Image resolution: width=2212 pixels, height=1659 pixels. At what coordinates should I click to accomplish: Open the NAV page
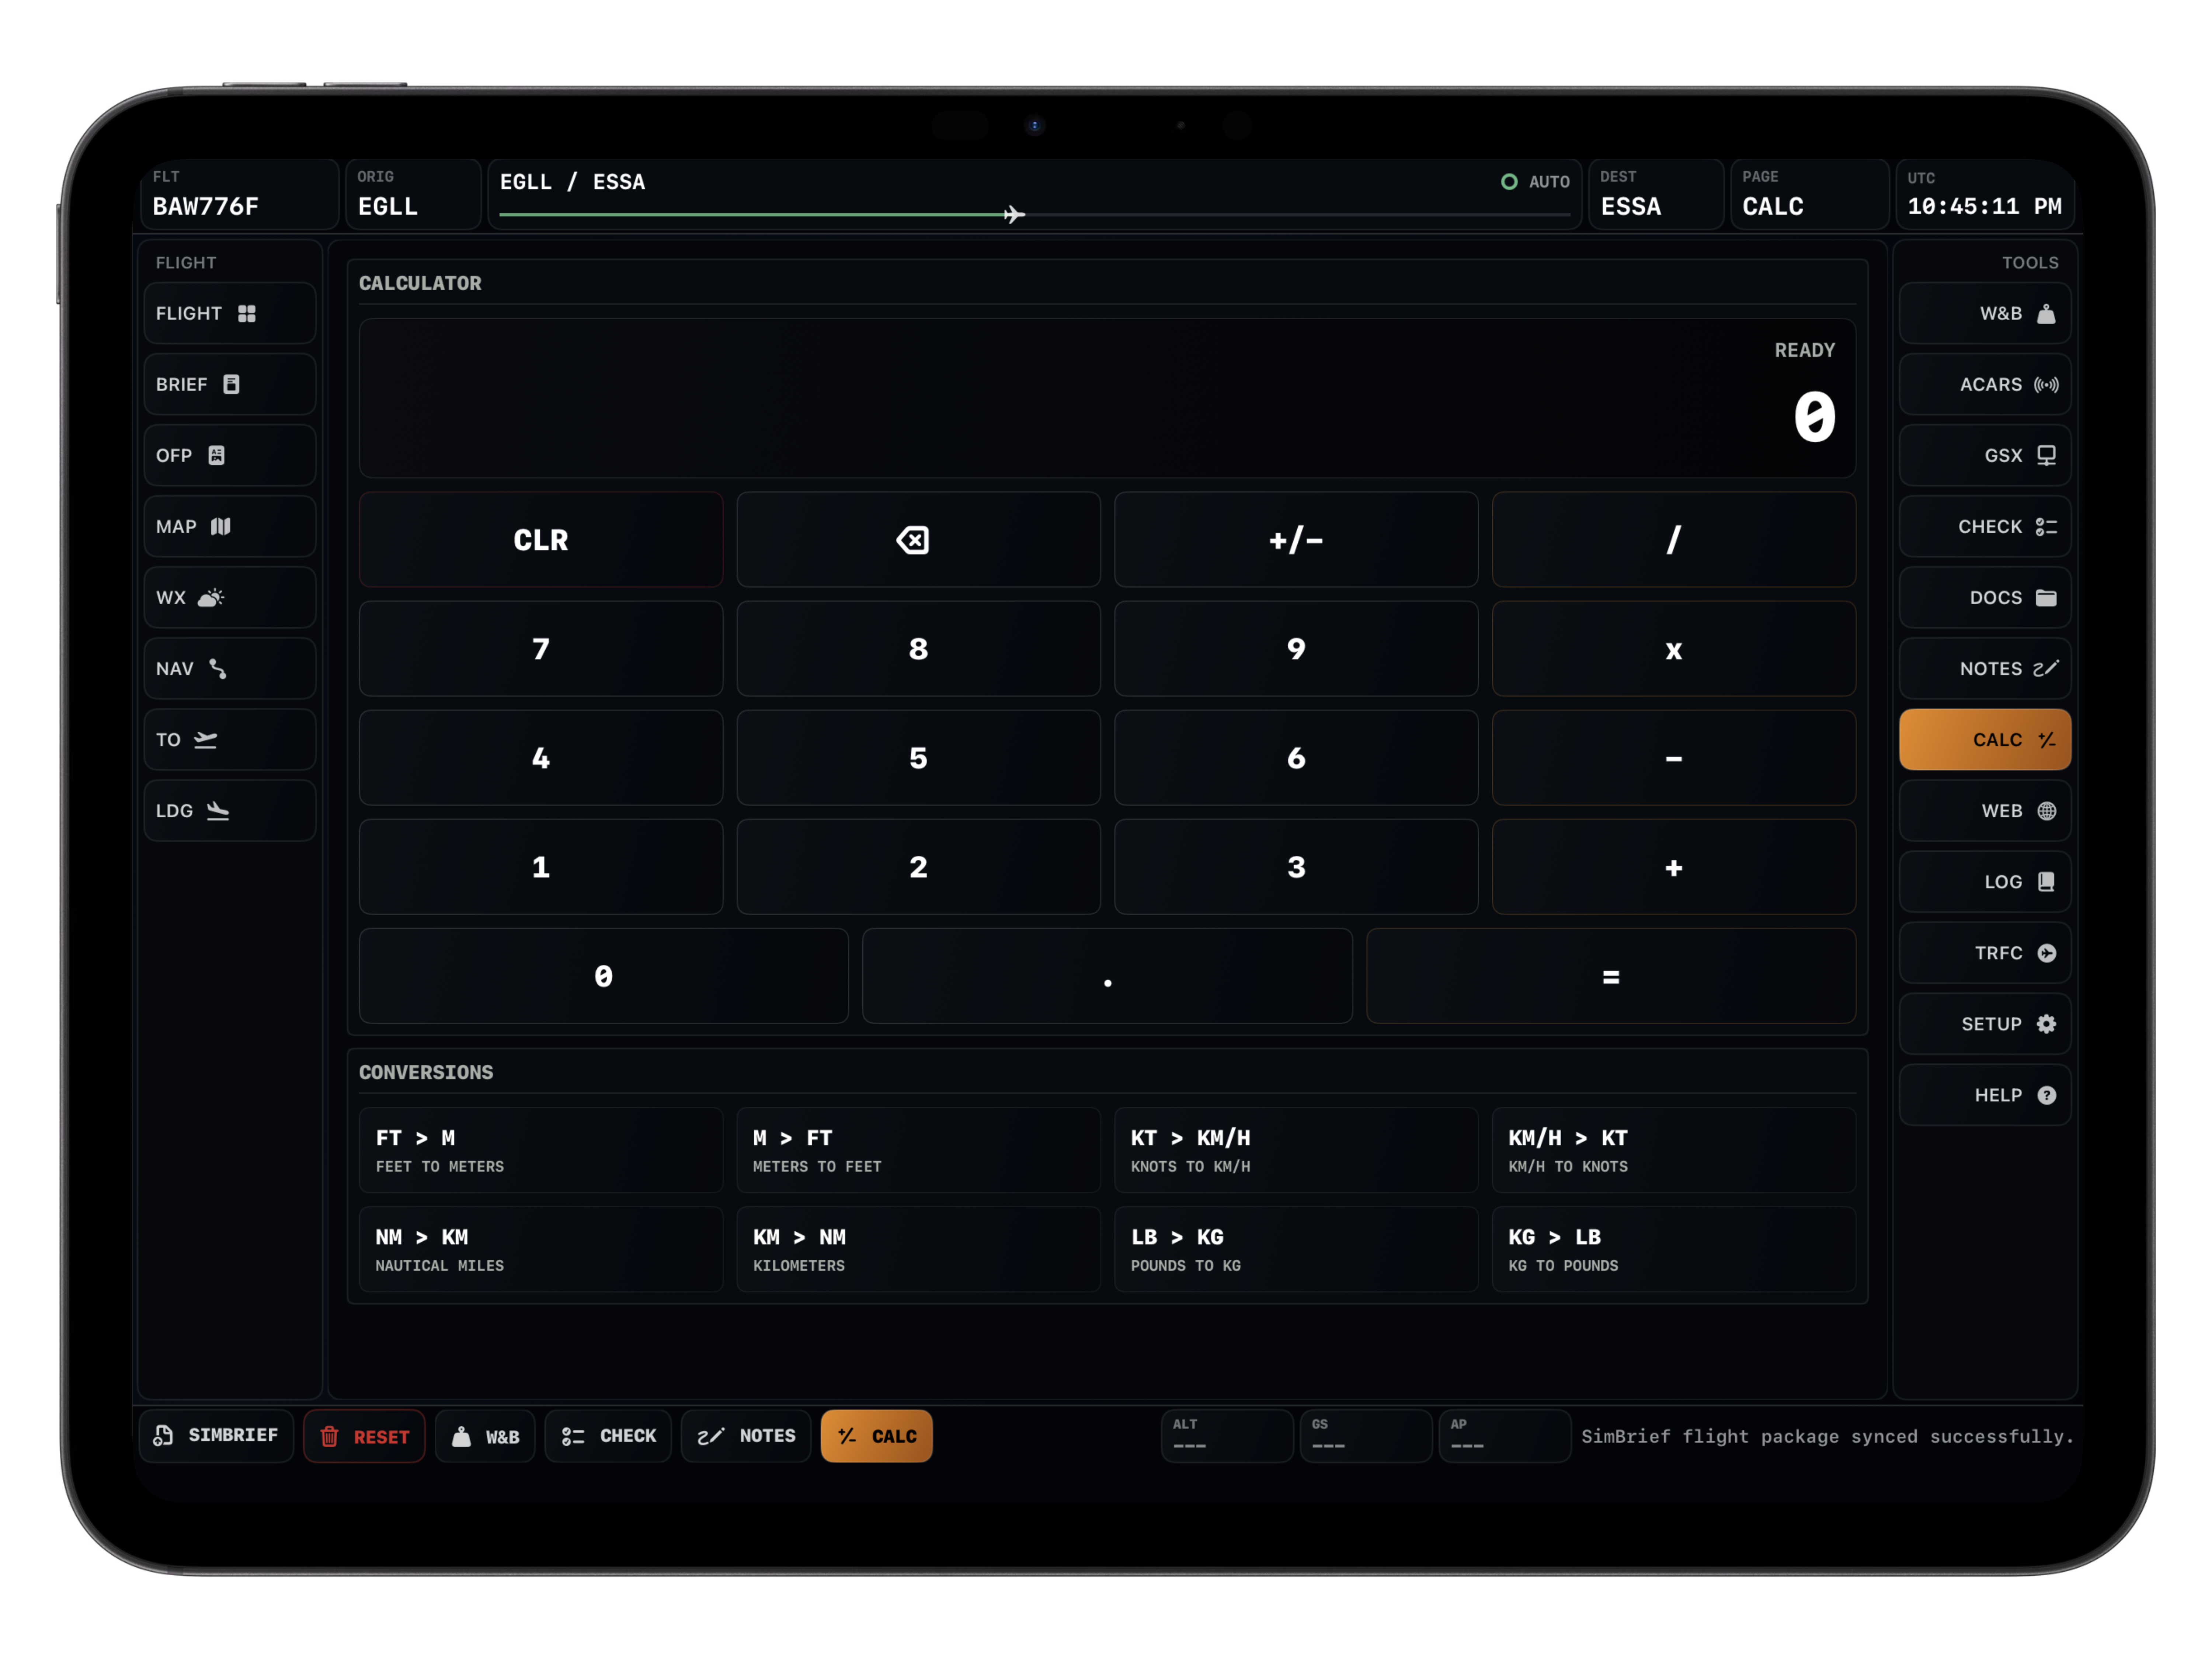pos(230,668)
